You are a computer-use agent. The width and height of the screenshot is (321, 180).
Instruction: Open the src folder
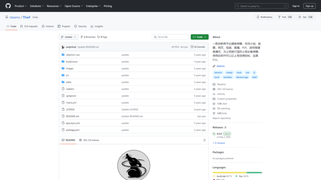pyautogui.click(x=67, y=75)
